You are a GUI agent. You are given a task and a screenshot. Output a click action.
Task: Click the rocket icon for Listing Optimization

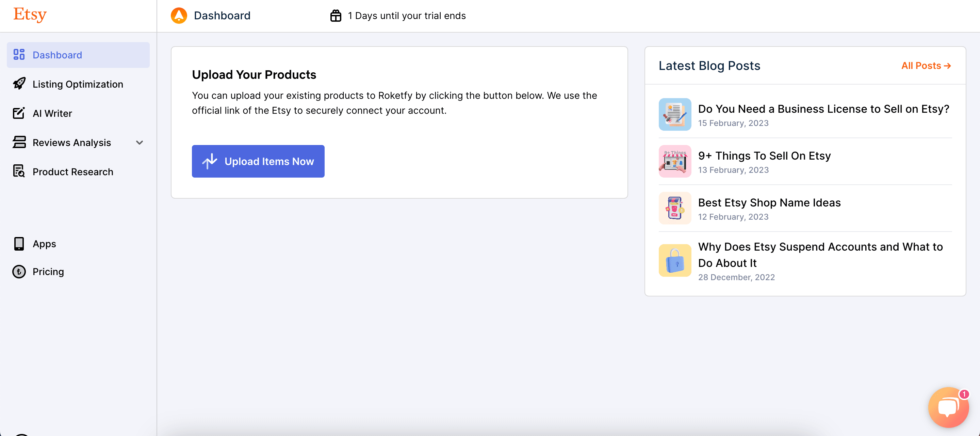pyautogui.click(x=19, y=84)
